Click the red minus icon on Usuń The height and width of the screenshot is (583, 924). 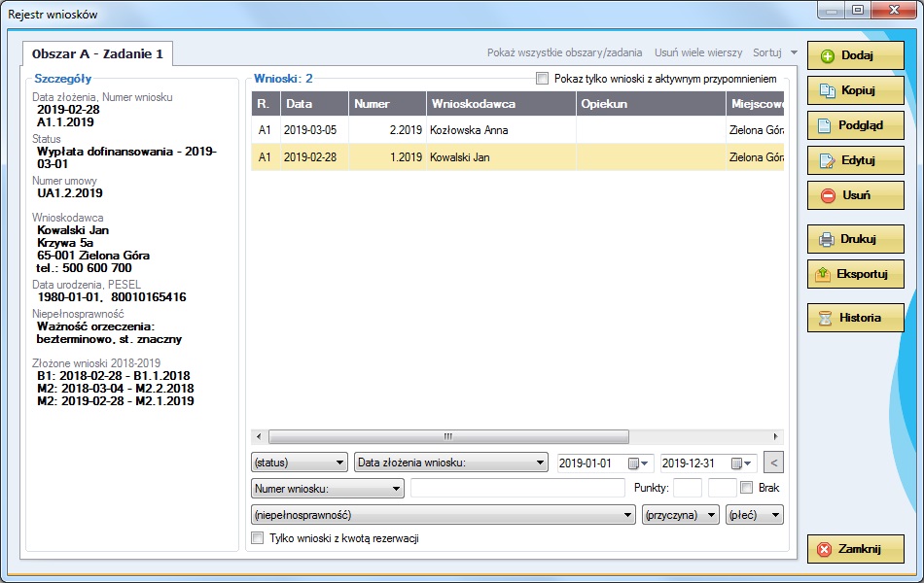[828, 195]
